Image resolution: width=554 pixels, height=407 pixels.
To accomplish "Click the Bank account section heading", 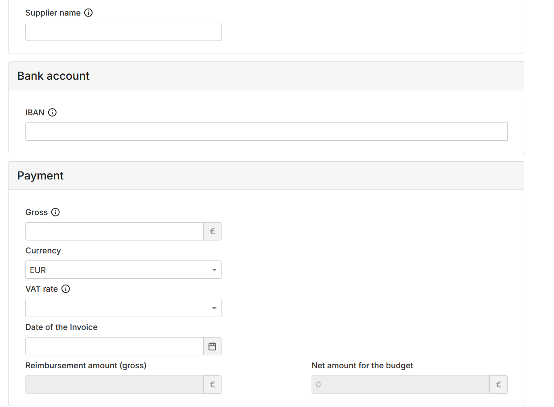I will pos(53,76).
